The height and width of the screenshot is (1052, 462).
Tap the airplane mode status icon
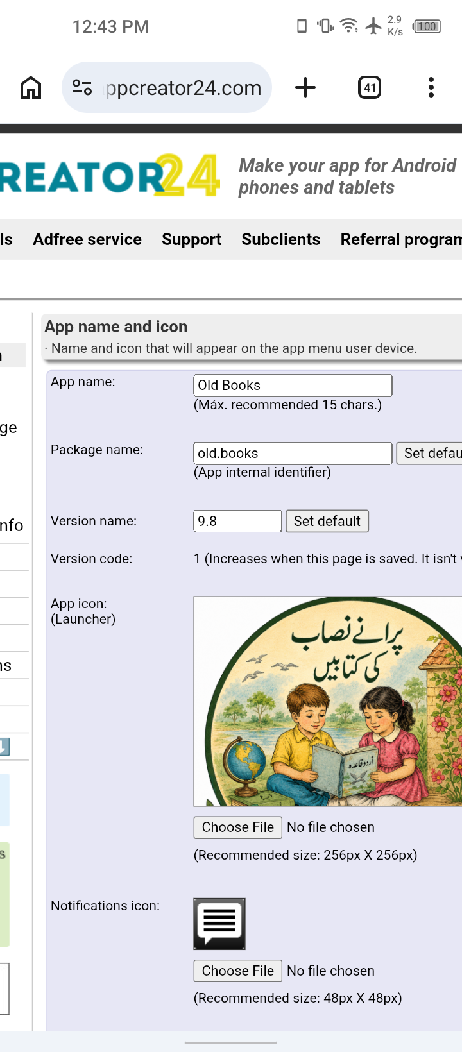tap(373, 26)
